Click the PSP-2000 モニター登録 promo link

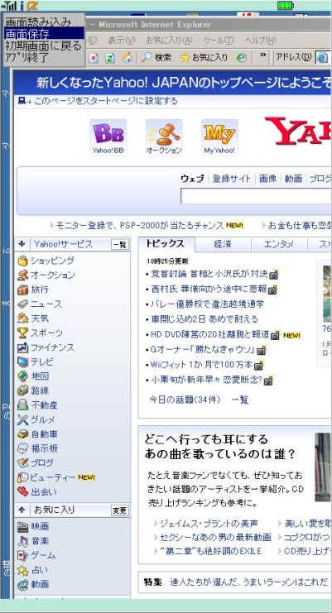[x=140, y=226]
